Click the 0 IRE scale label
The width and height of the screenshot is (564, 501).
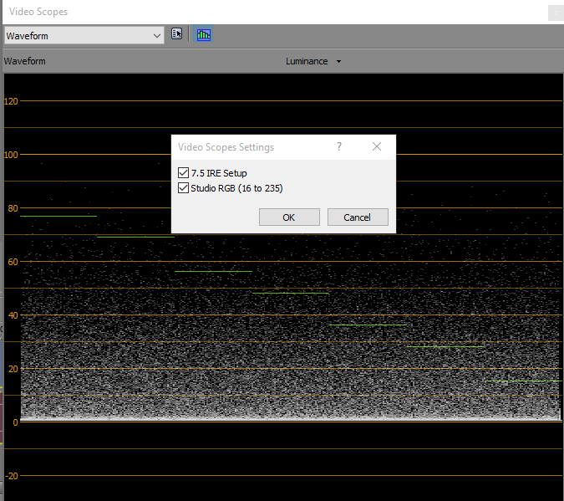15,422
